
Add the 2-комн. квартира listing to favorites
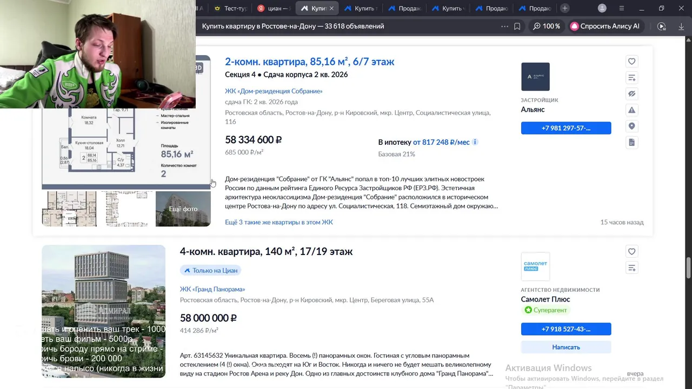(x=631, y=62)
